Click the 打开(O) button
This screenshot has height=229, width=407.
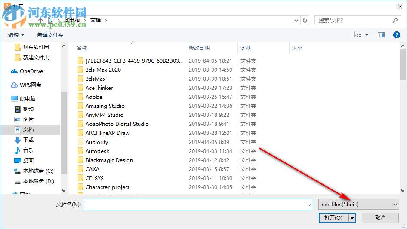333,217
